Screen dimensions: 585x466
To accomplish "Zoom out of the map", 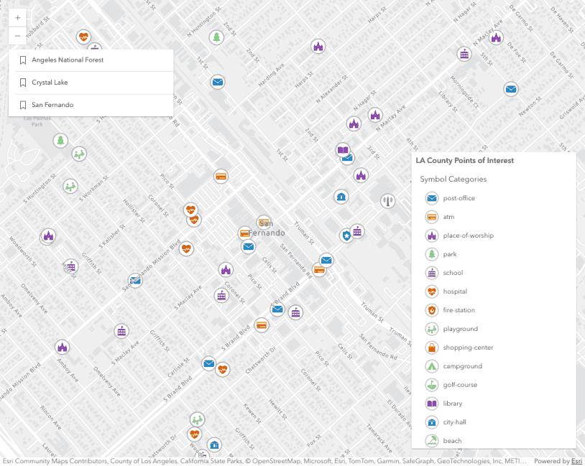I will click(x=17, y=37).
